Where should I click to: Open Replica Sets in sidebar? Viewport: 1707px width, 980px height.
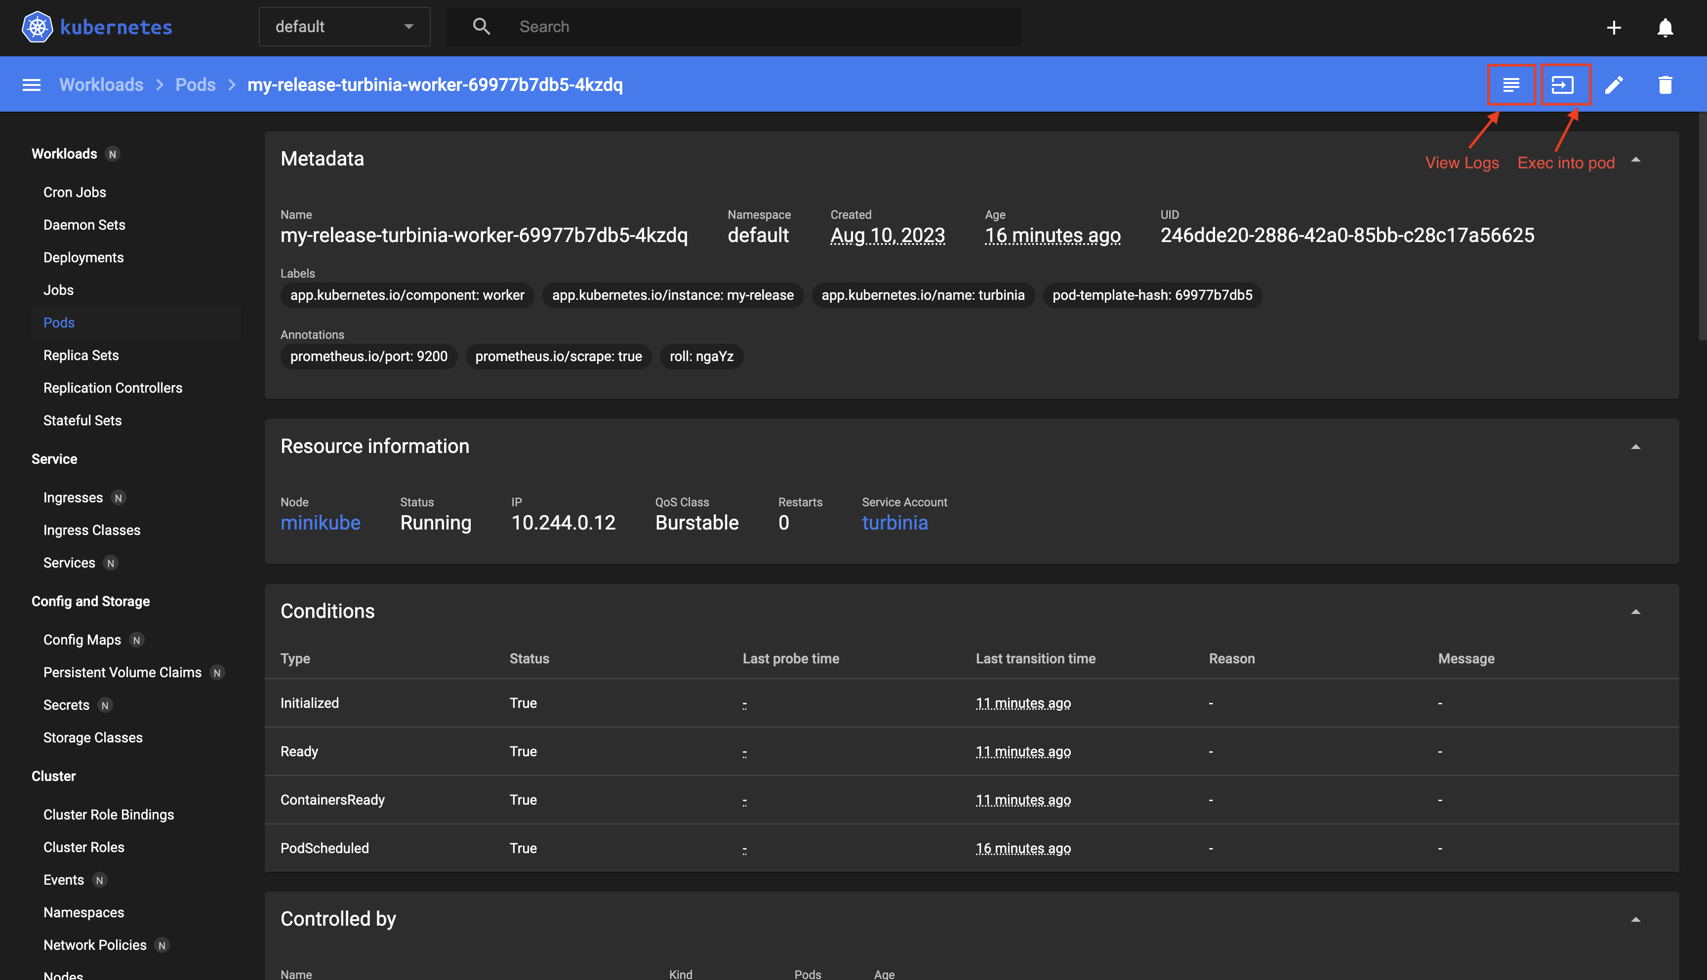(81, 355)
